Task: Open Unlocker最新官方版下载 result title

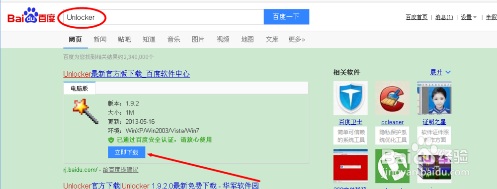Action: [x=126, y=74]
